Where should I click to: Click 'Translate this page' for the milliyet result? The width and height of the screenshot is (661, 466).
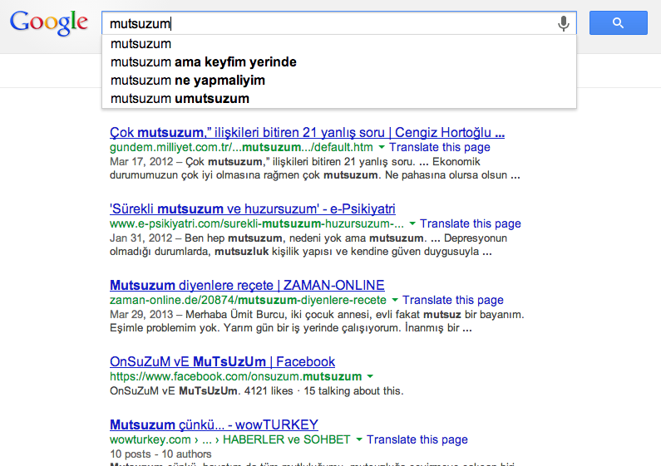(x=439, y=147)
